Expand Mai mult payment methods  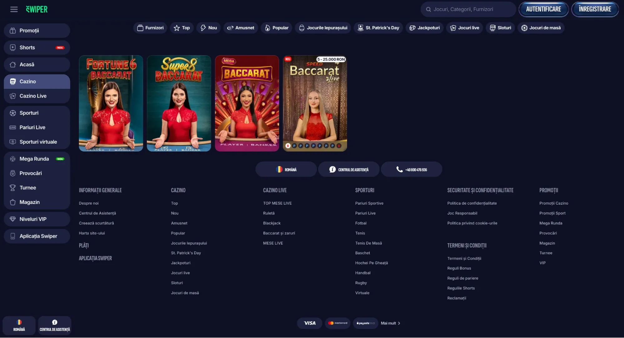(x=390, y=323)
